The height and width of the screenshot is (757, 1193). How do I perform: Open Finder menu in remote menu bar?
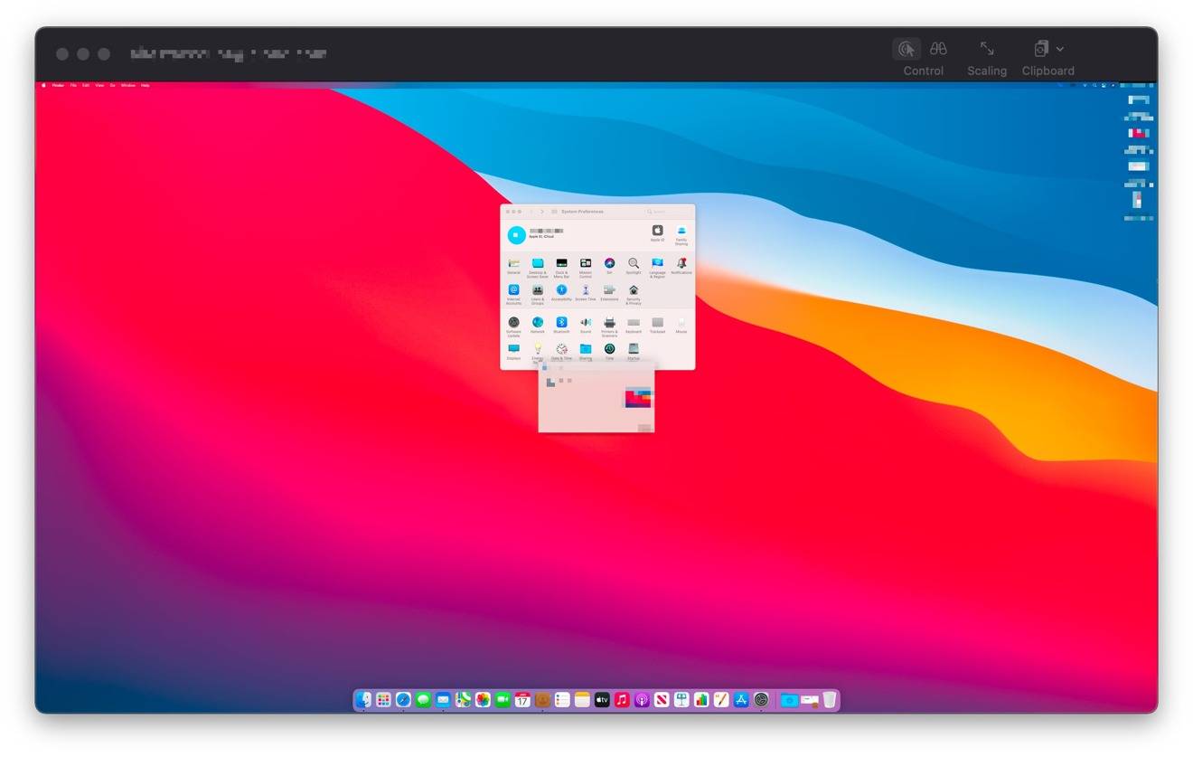coord(58,85)
